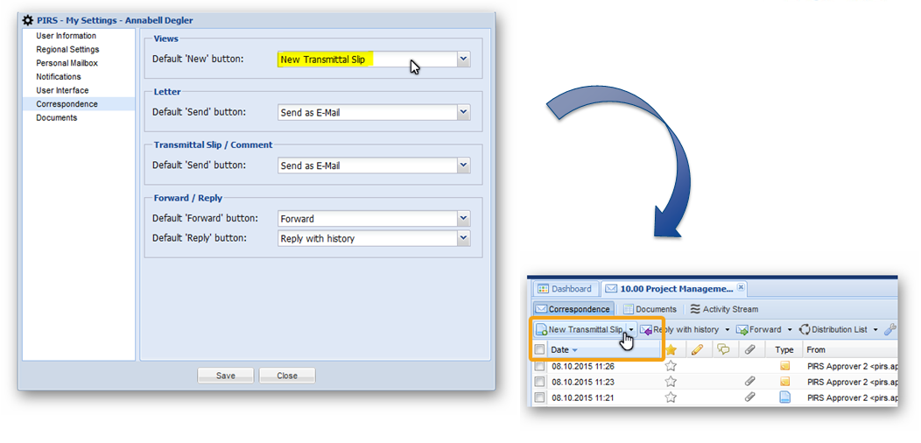Click document type icon of 11:21 message
Screen dimensions: 921x443
tap(784, 397)
